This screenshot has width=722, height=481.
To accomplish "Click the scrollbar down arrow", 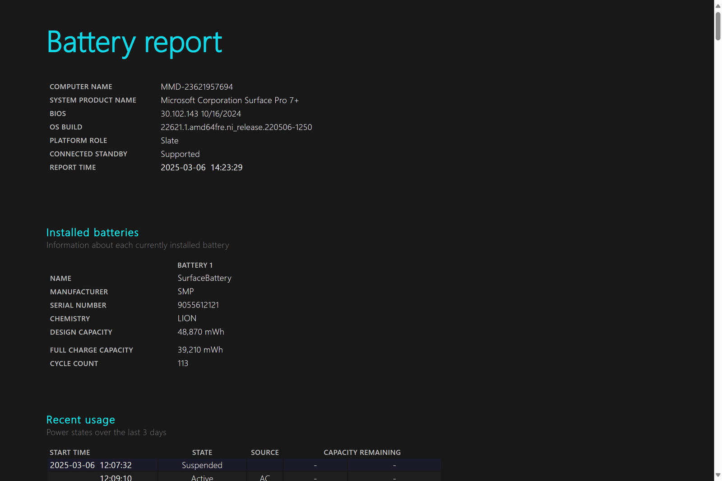I will tap(717, 475).
